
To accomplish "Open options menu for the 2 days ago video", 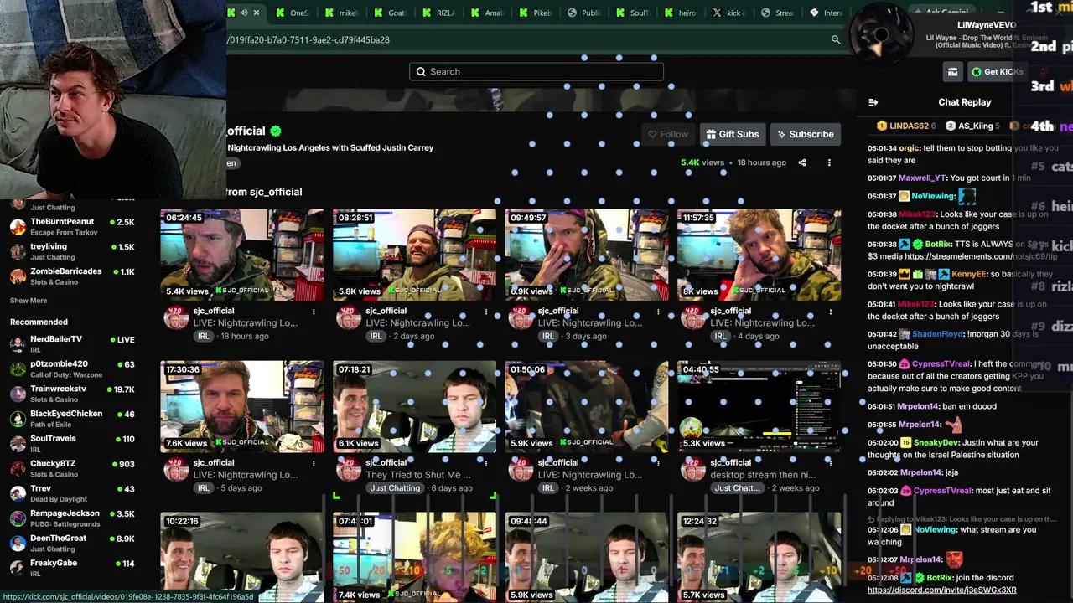I will click(x=486, y=312).
